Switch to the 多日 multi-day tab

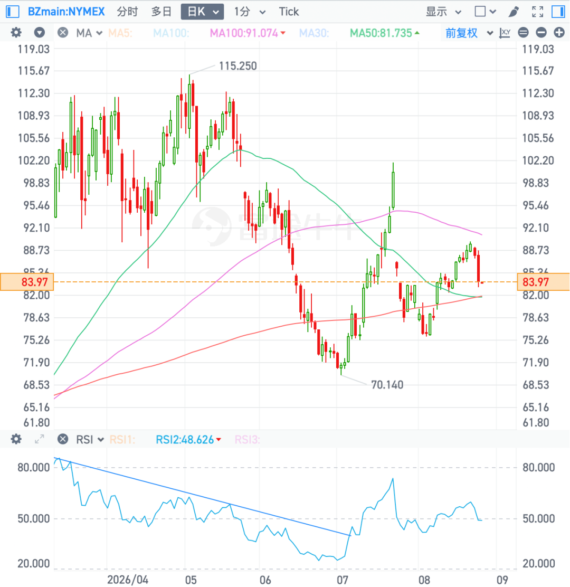161,12
